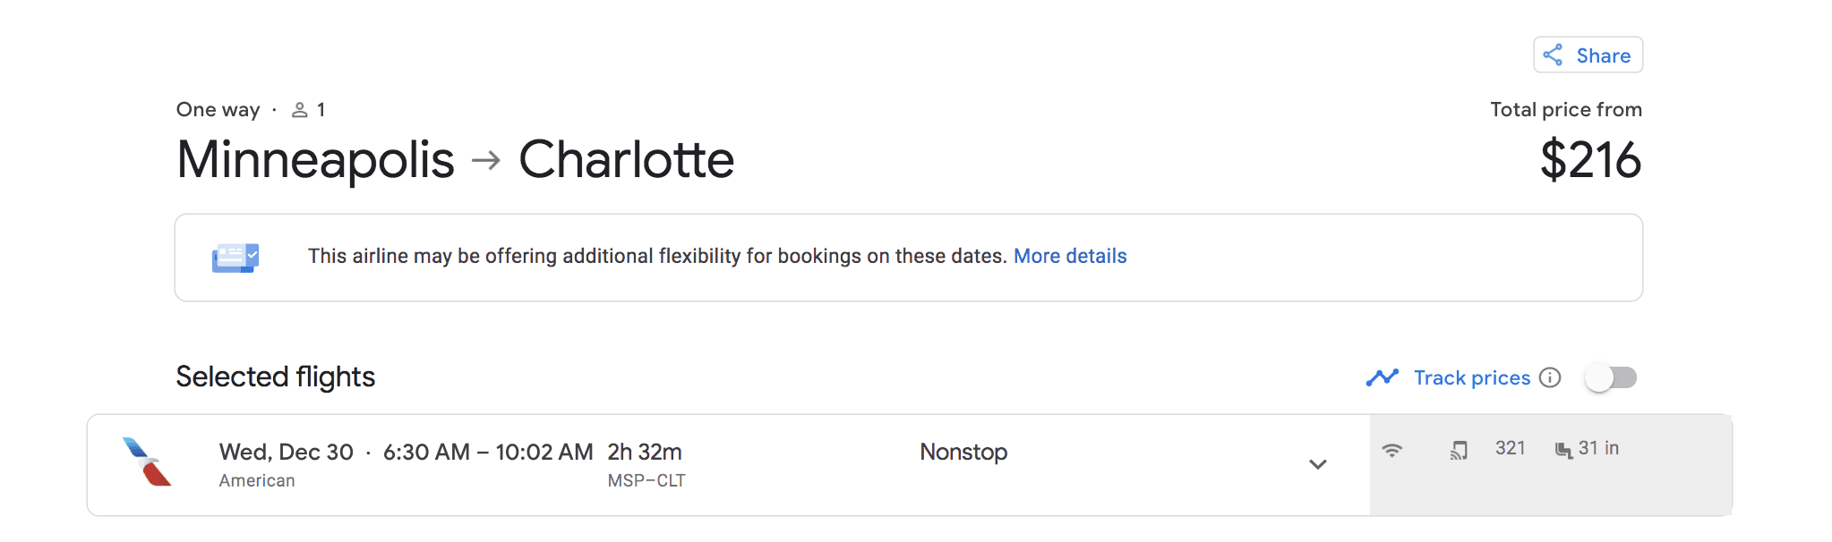Open the One way trip selector
The image size is (1832, 542).
pyautogui.click(x=217, y=108)
